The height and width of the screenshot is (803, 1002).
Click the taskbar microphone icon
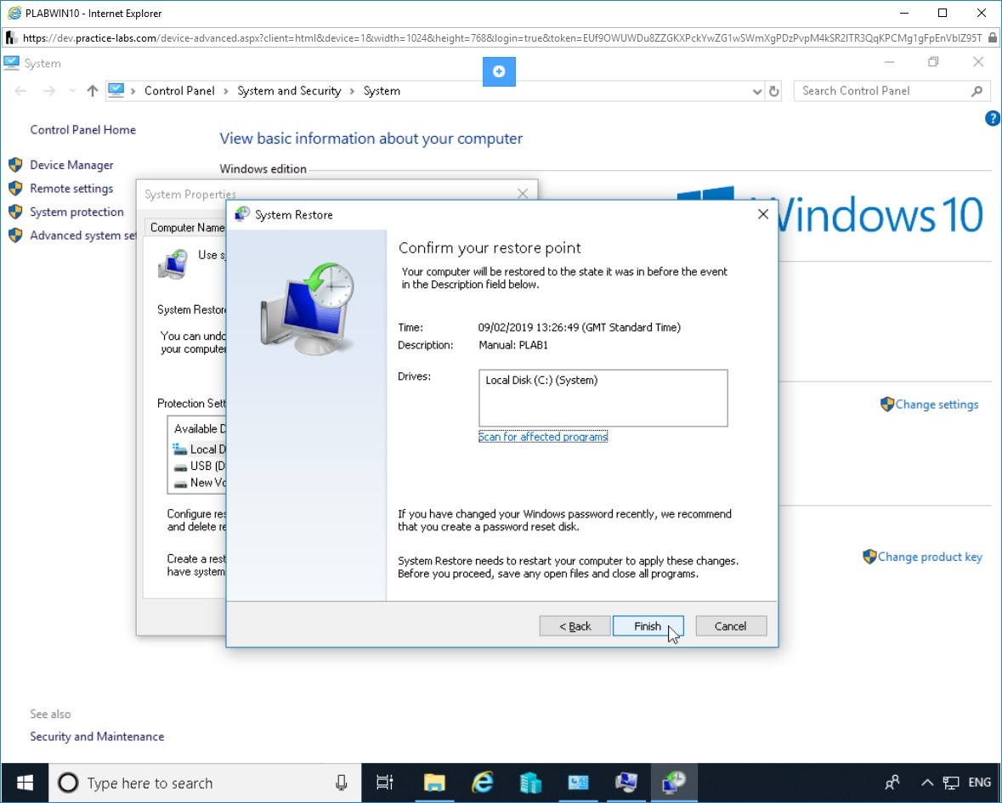point(342,783)
